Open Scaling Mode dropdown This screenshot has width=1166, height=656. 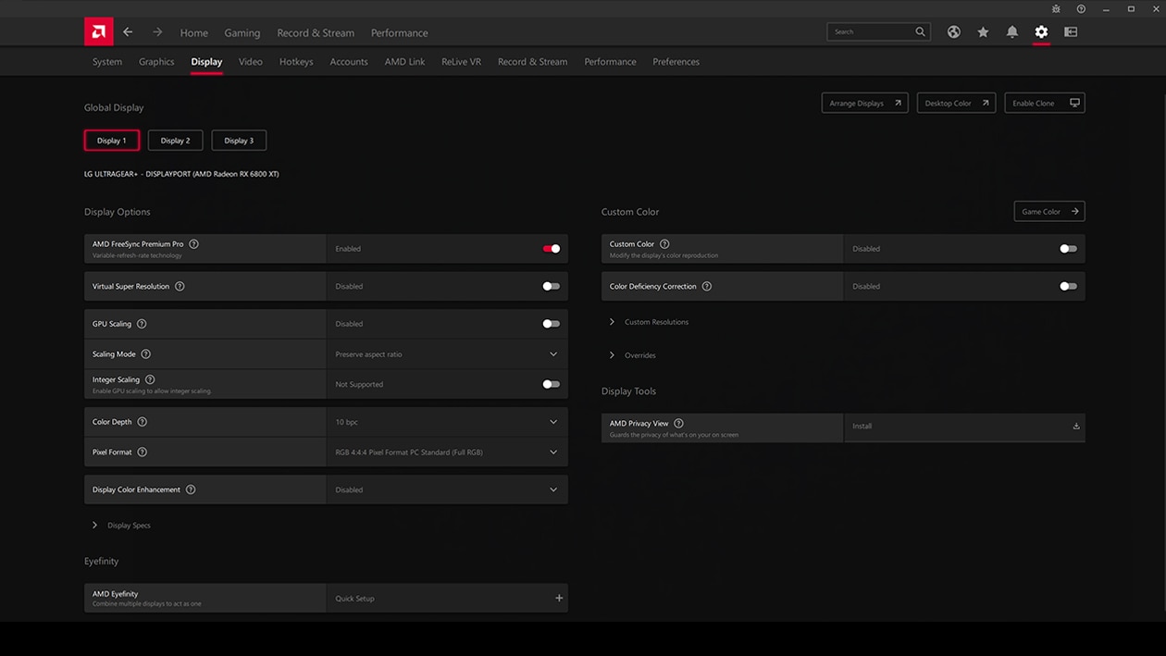(x=447, y=354)
